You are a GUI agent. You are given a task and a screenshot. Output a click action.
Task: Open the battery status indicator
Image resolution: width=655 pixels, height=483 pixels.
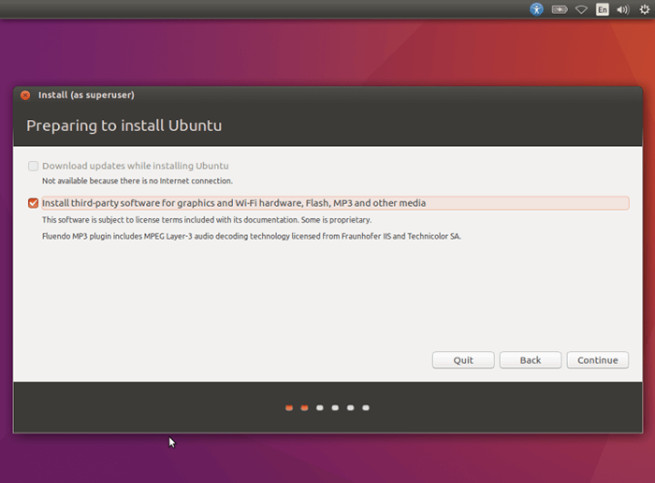click(x=560, y=9)
